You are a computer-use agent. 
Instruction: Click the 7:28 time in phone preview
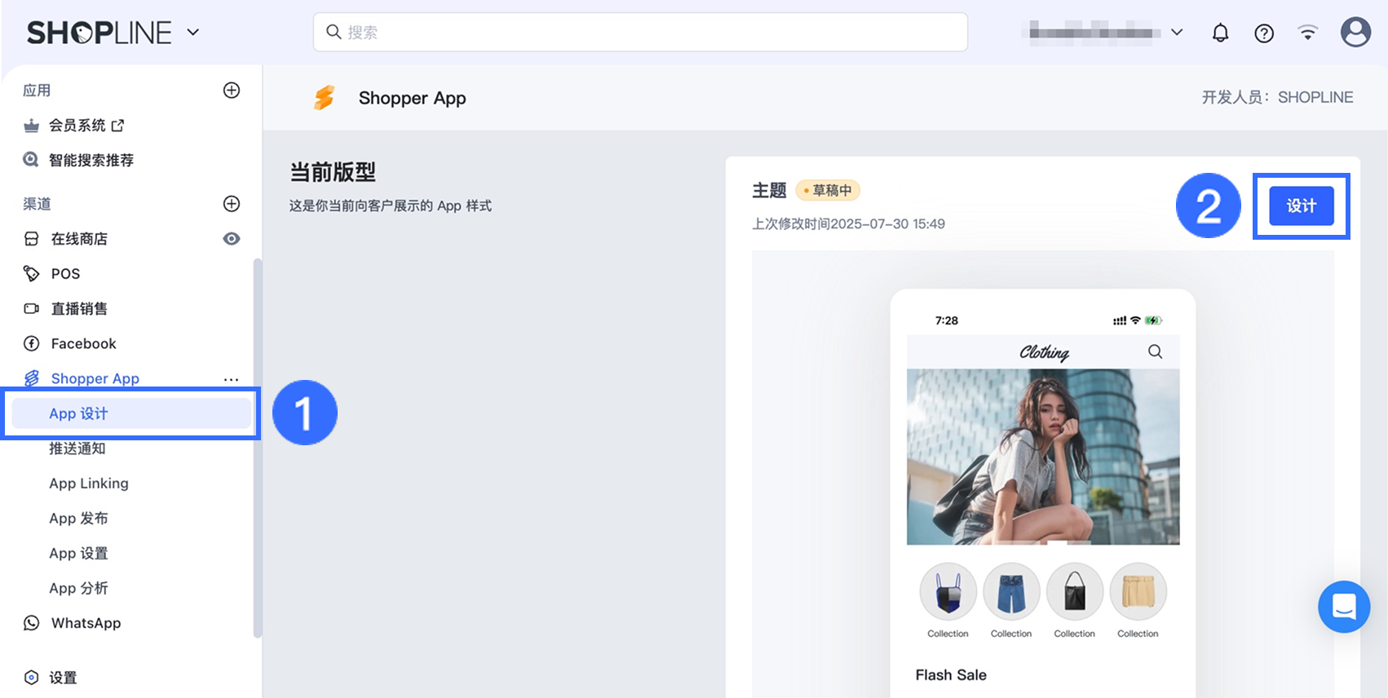click(947, 320)
